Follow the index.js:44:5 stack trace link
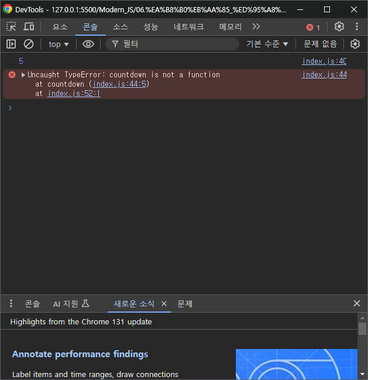Viewport: 368px width, 380px height. click(x=119, y=84)
